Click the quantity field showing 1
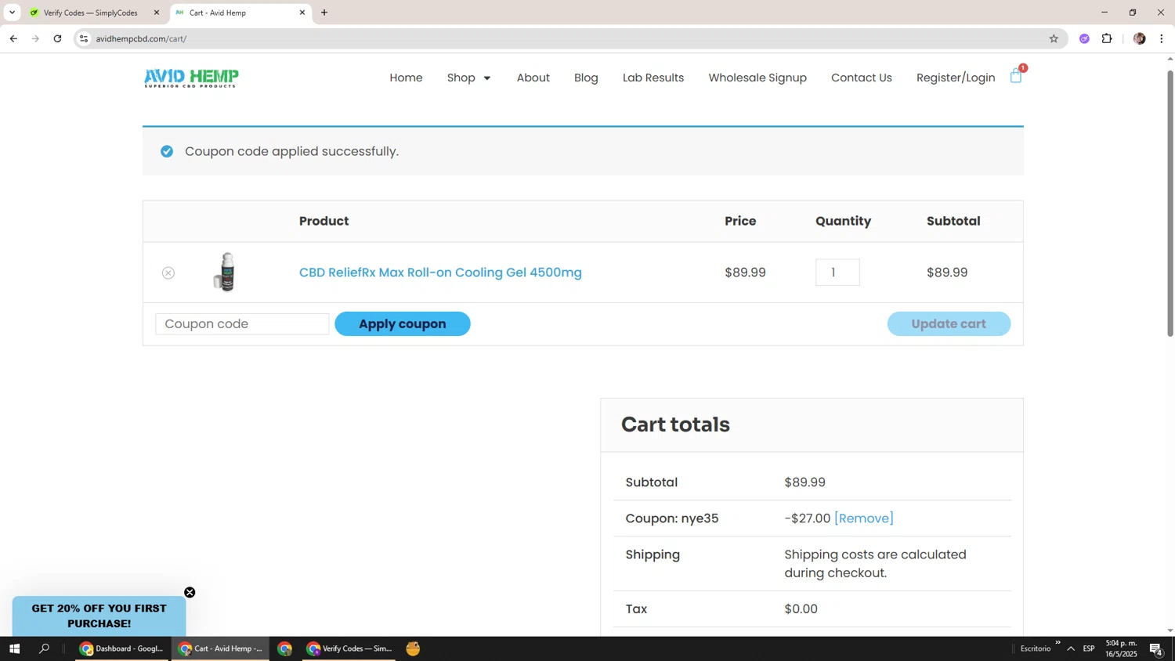 pos(837,273)
